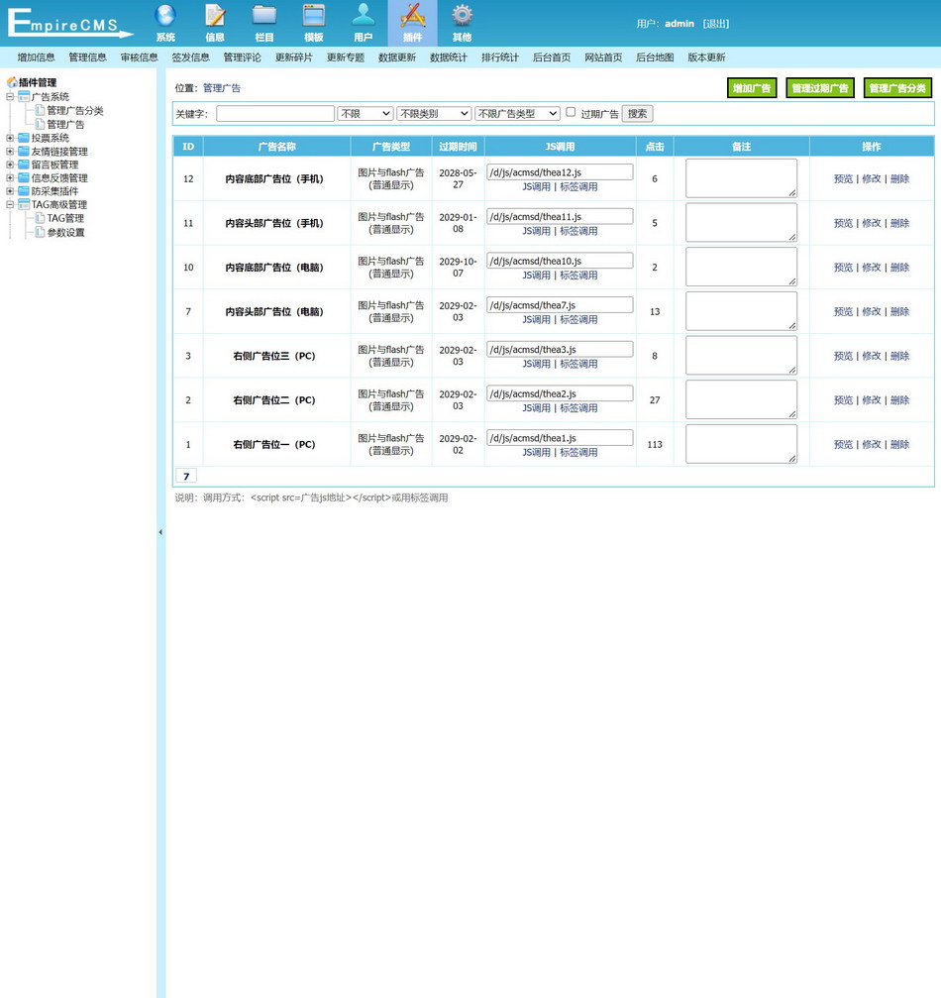Delete the 内容头部广告位 (手机) ad
This screenshot has width=941, height=998.
[x=899, y=223]
